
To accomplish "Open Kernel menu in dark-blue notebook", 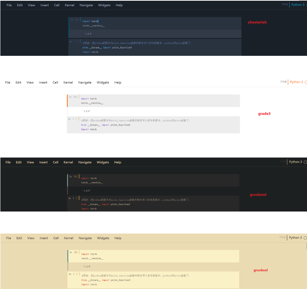I will (x=70, y=5).
